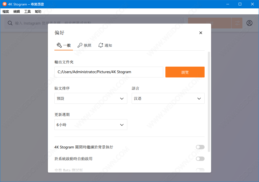Enable 於系統啟動時自動啟用 switch
Screen dimensions: 259x182
(200, 159)
